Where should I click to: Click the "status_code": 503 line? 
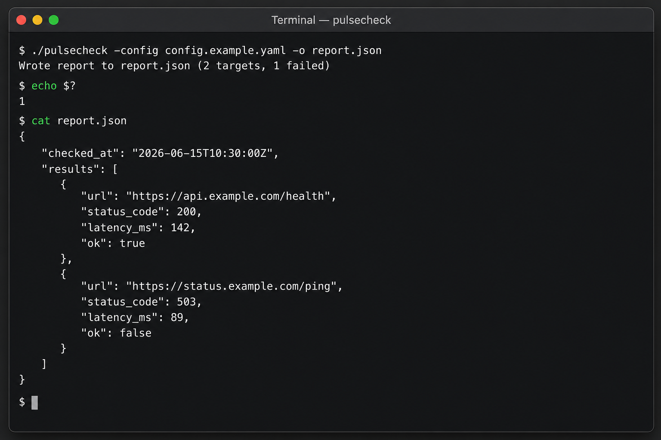pyautogui.click(x=141, y=302)
